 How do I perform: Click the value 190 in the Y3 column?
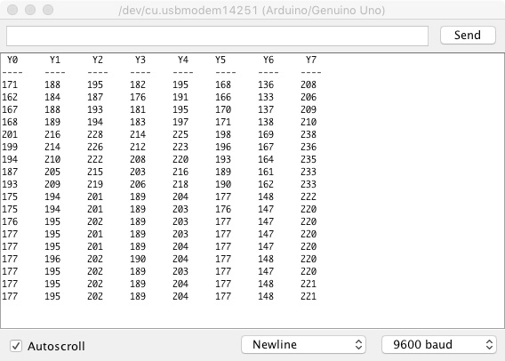point(138,259)
